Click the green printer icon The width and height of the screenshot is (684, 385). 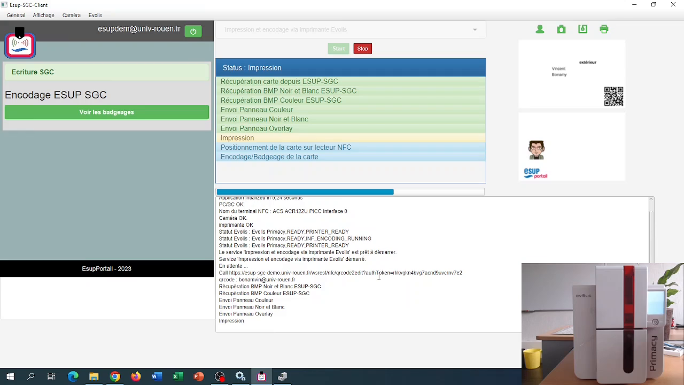click(x=604, y=29)
